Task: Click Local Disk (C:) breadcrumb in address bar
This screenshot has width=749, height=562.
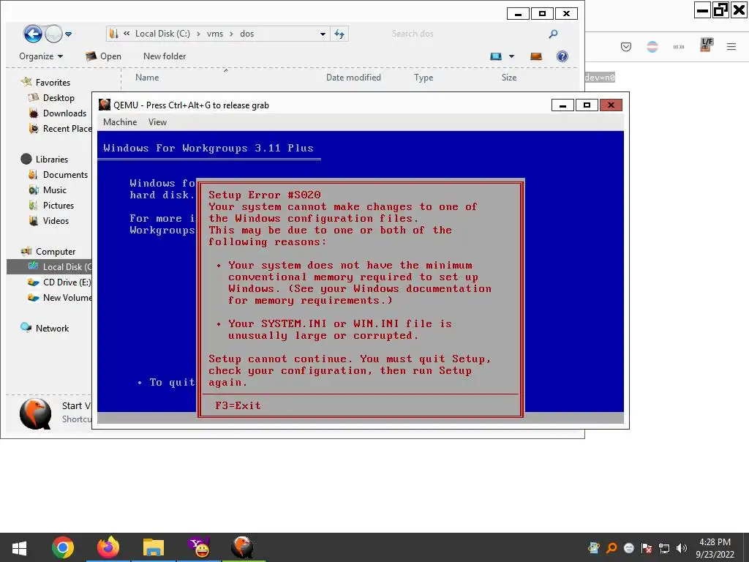Action: [x=162, y=34]
